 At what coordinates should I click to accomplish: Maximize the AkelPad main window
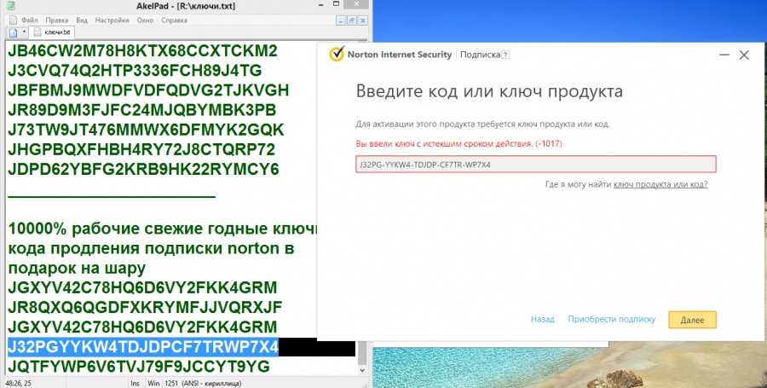tap(336, 4)
